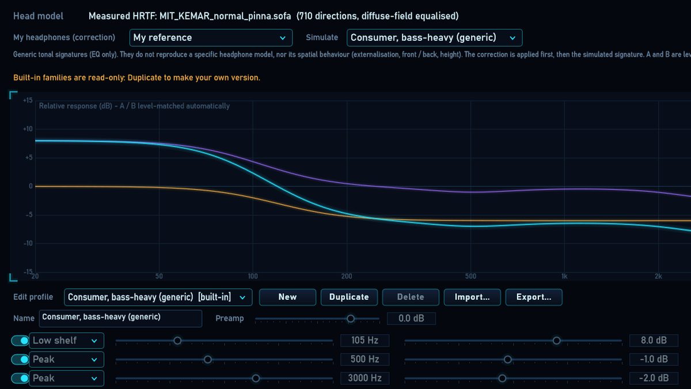Click the Built-in families are read-only notice

tap(136, 77)
